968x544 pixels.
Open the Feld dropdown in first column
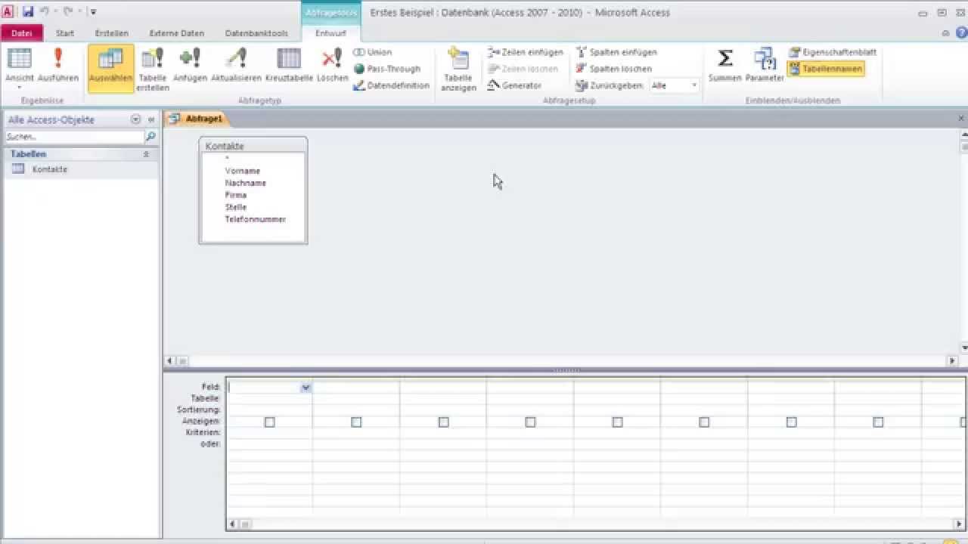pos(306,387)
